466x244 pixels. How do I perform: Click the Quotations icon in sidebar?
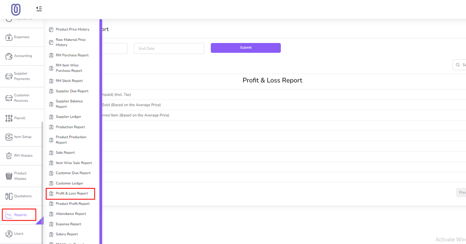tap(9, 196)
